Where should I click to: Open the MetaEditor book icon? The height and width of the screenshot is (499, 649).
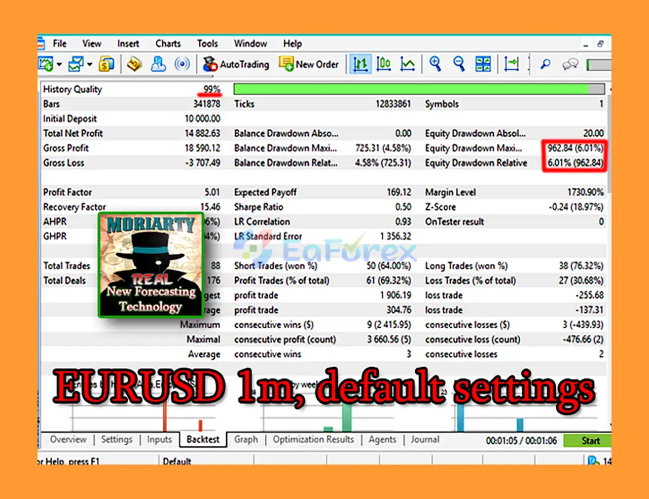(x=134, y=64)
